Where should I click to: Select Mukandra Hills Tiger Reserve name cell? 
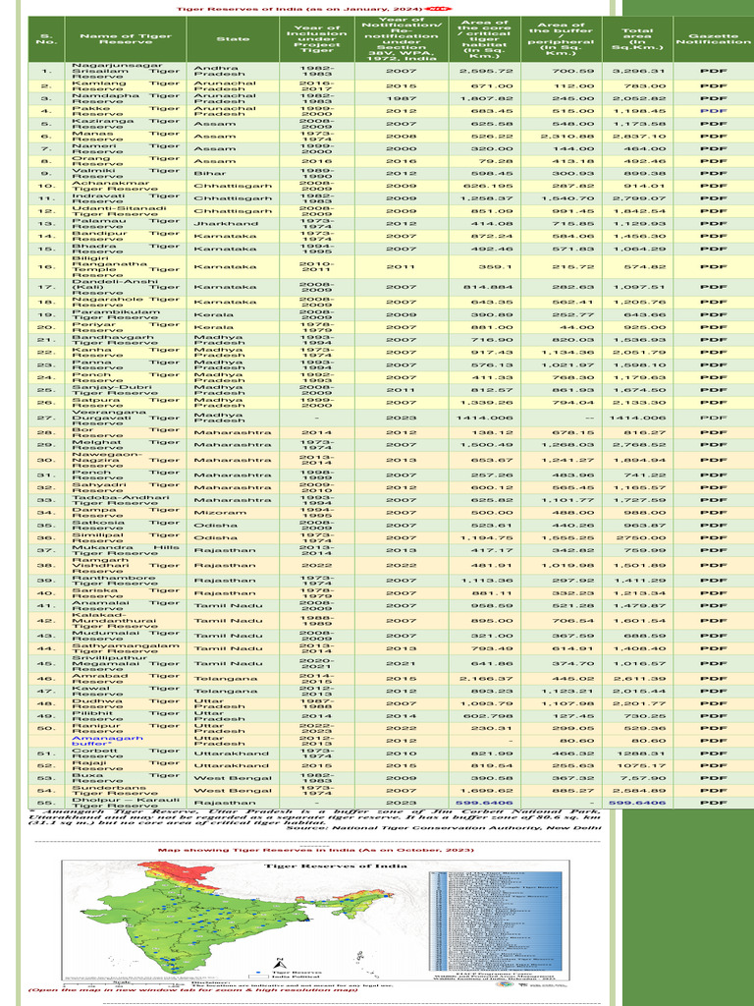126,550
